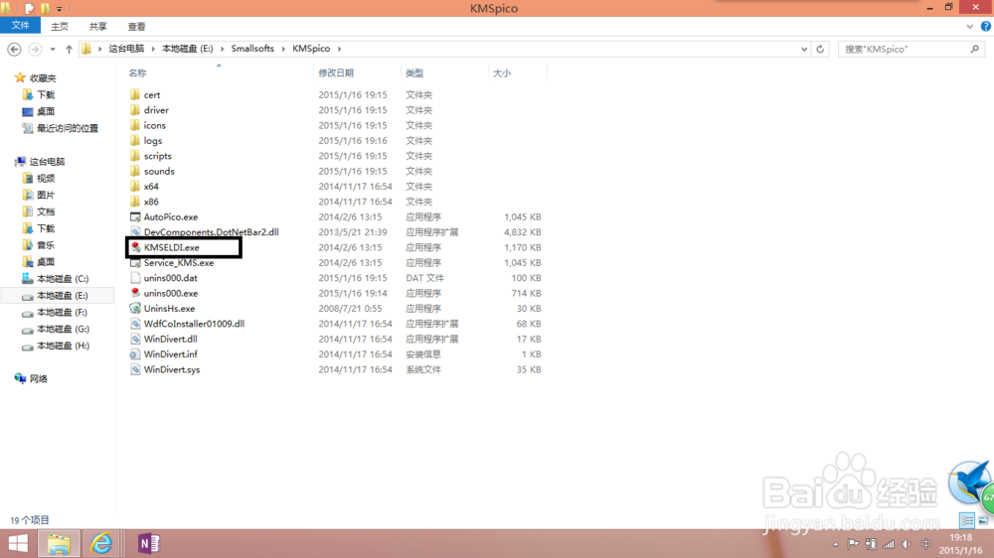Select DevComponents.DotNetBar2.dll file name
Screen dimensions: 994x558
211,231
